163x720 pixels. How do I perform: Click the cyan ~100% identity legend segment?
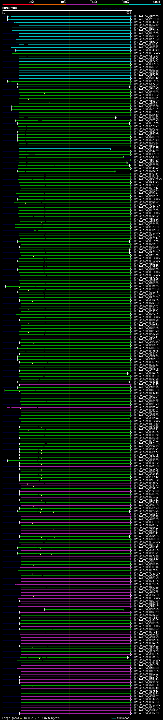click(145, 5)
